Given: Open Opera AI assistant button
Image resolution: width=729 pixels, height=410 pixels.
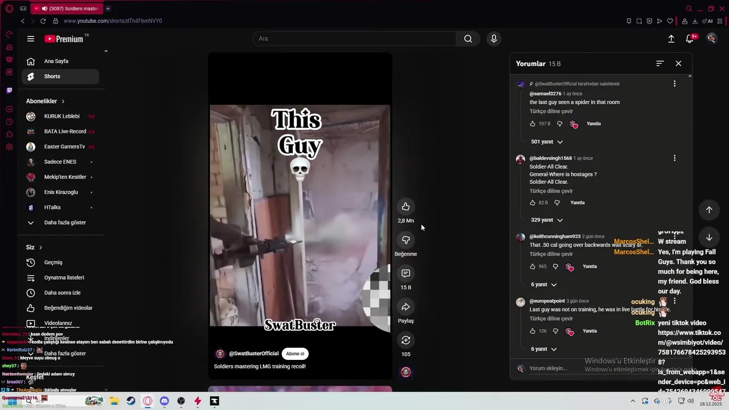Looking at the screenshot, I should tap(708, 21).
